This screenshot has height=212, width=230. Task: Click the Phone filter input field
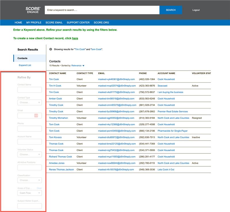coord(30,129)
